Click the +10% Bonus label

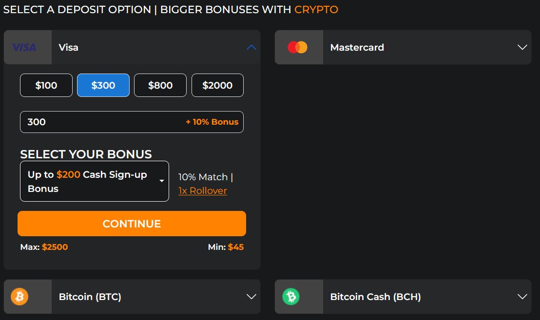(x=212, y=122)
